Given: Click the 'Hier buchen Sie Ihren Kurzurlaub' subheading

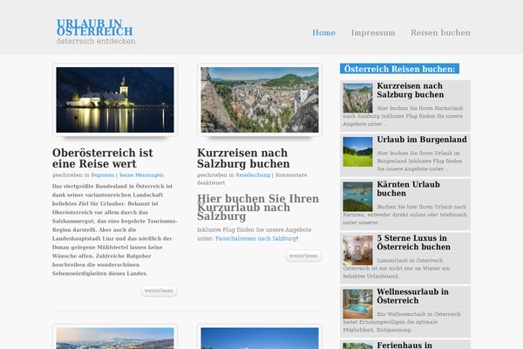Looking at the screenshot, I should (x=258, y=207).
